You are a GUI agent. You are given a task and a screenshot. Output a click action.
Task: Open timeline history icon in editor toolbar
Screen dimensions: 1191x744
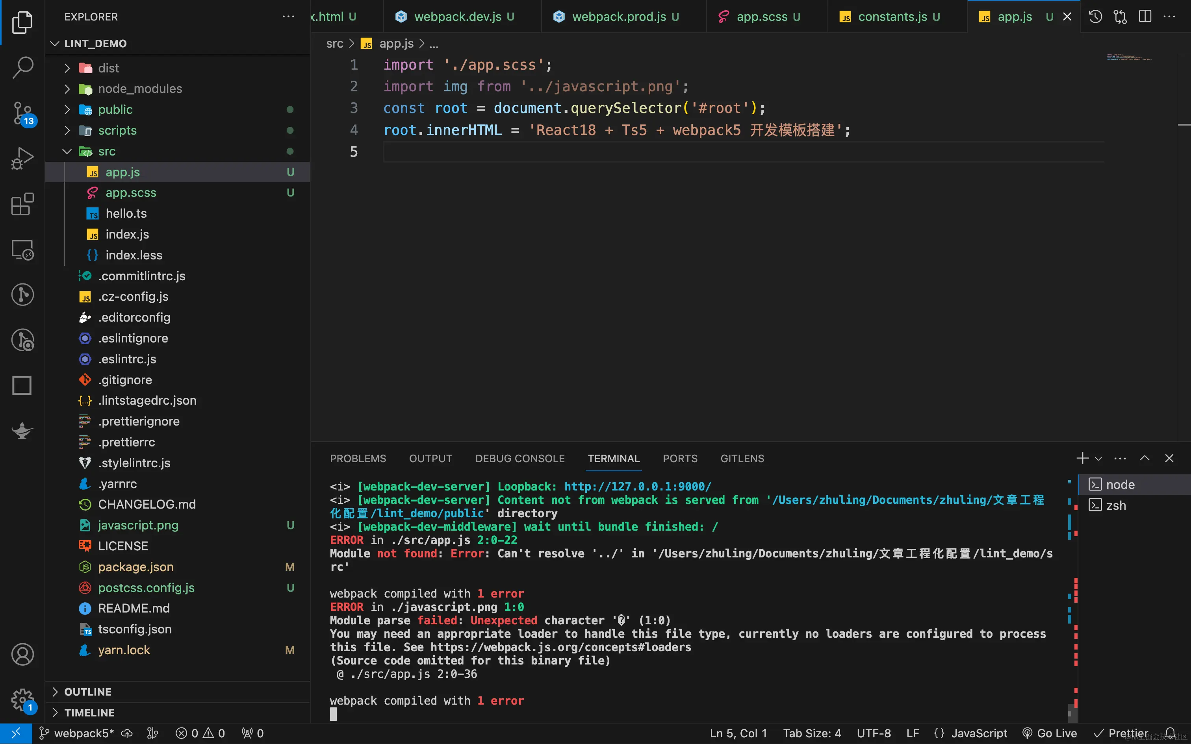click(x=1095, y=17)
